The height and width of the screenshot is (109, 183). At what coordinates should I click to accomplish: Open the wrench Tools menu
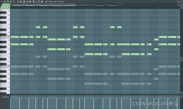pos(5,2)
